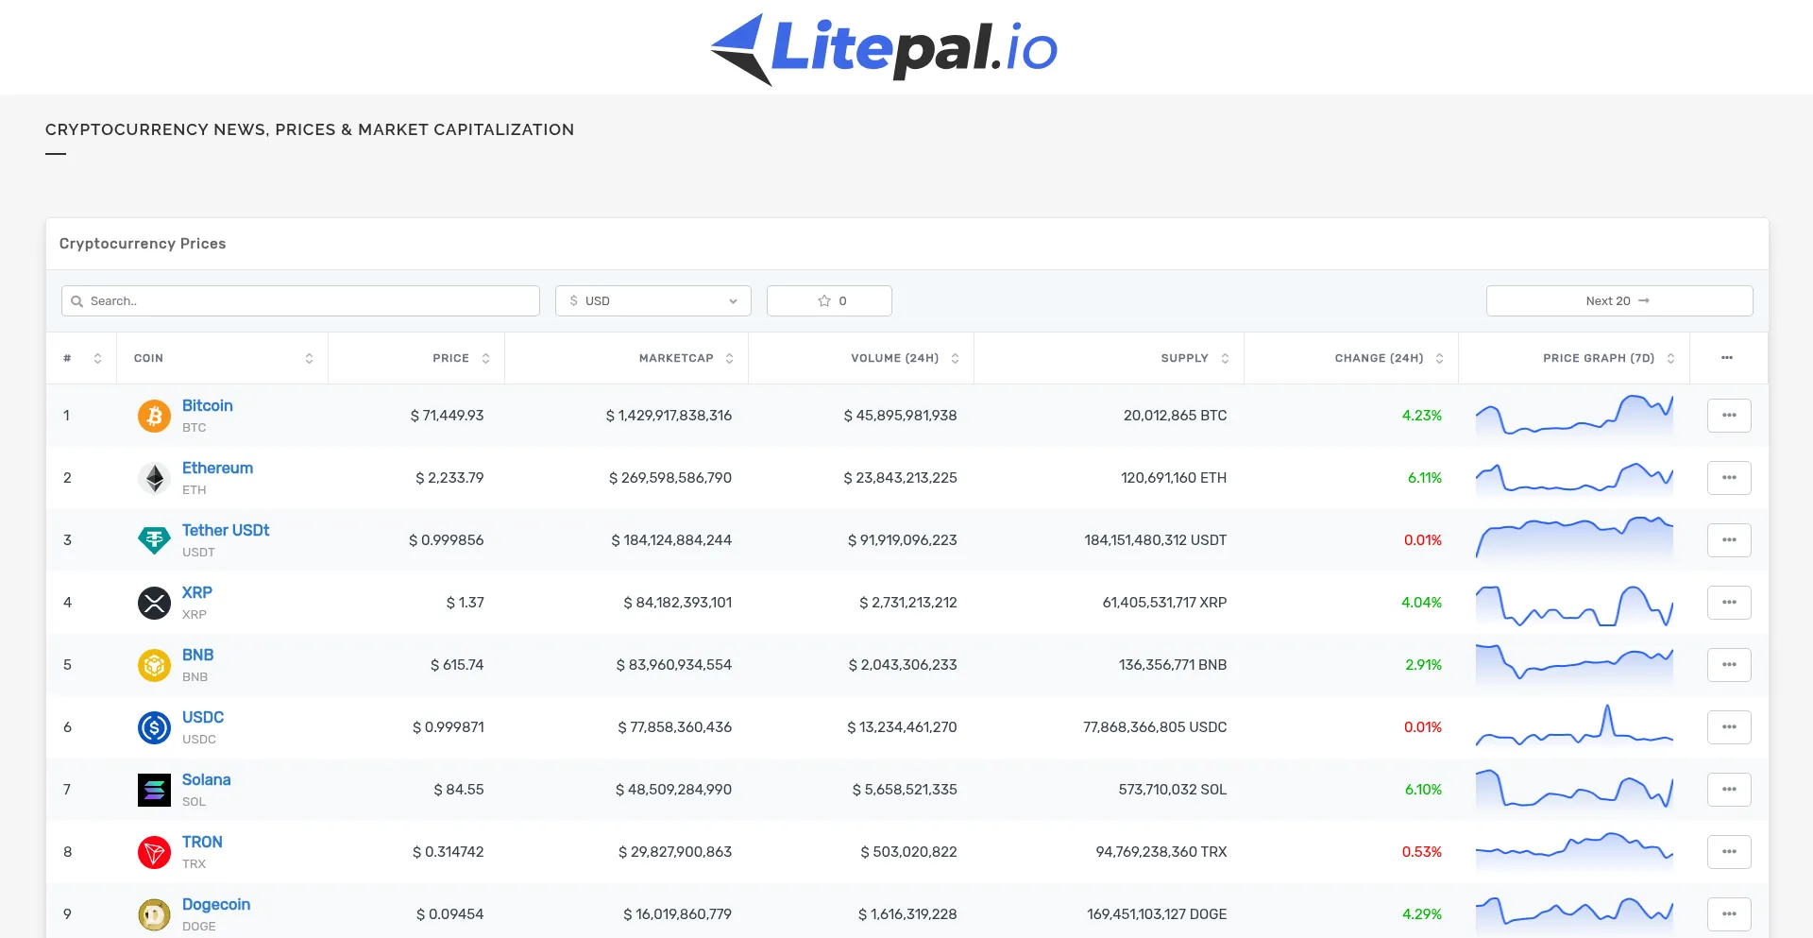Open the Dogecoin coin link
The height and width of the screenshot is (938, 1813).
click(216, 904)
